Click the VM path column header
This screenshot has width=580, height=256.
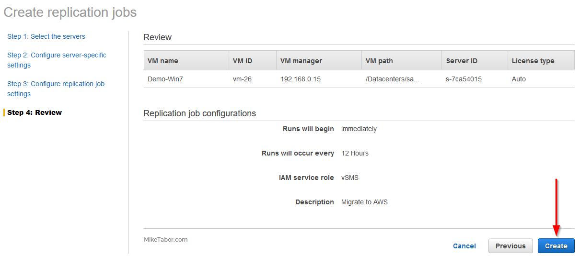click(401, 61)
